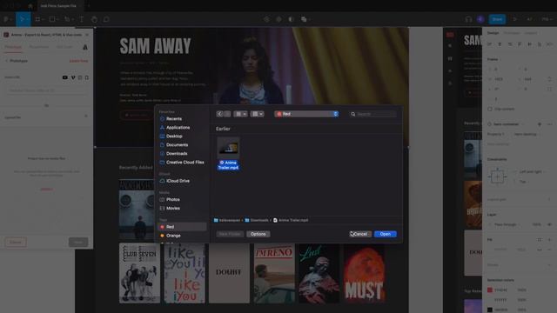Click the red selection color swatch
This screenshot has width=557, height=313.
pos(490,290)
